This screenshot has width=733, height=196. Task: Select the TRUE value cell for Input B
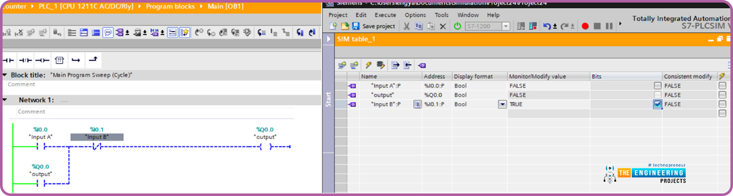549,104
